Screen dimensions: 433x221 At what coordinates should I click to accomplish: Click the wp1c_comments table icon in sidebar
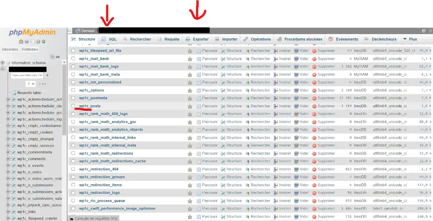click(x=14, y=159)
